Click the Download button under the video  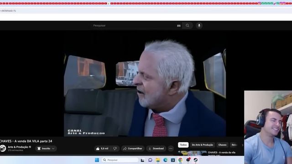tap(156, 149)
